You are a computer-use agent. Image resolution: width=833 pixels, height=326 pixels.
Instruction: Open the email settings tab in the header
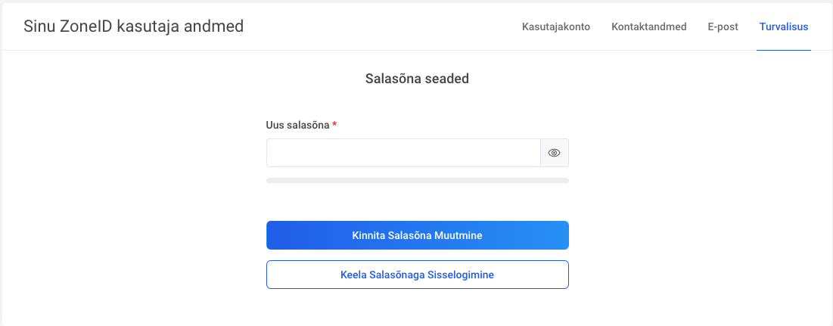(723, 27)
